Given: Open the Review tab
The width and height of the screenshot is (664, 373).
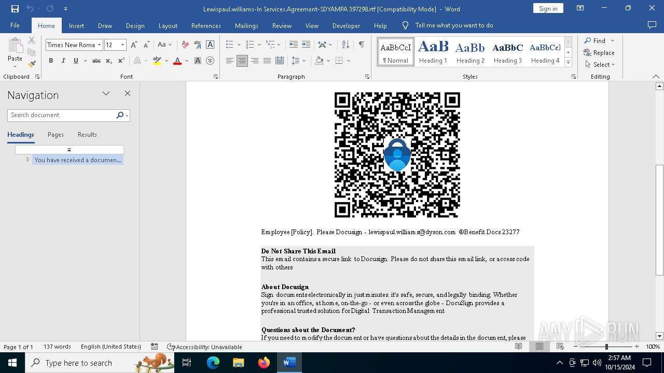Looking at the screenshot, I should 282,25.
